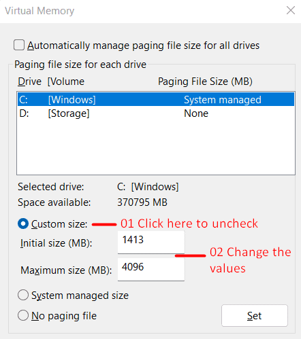Choose System managed size option
The width and height of the screenshot is (301, 339).
tap(23, 295)
